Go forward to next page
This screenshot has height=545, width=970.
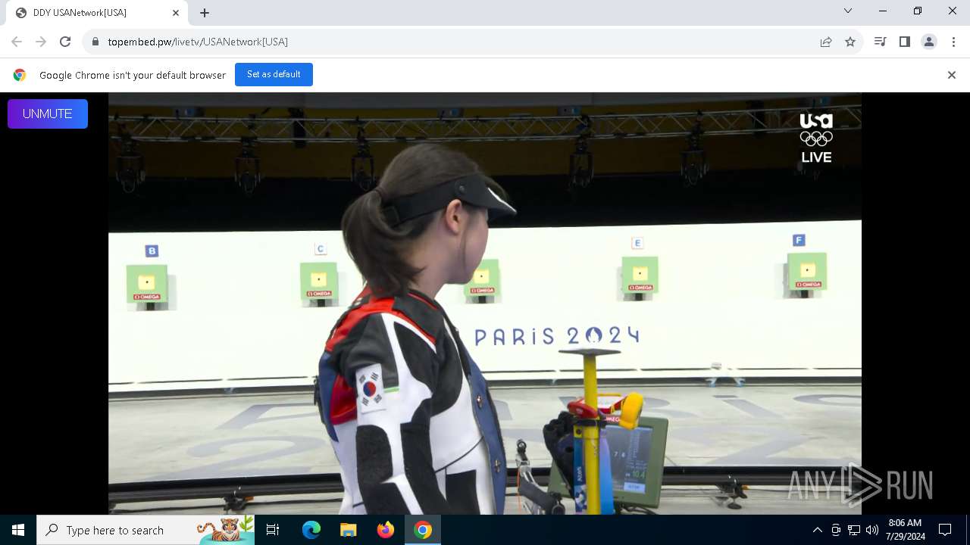(x=41, y=42)
